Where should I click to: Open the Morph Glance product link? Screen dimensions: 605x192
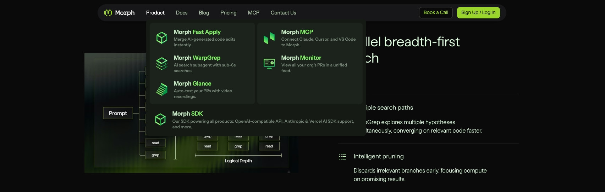pyautogui.click(x=203, y=90)
